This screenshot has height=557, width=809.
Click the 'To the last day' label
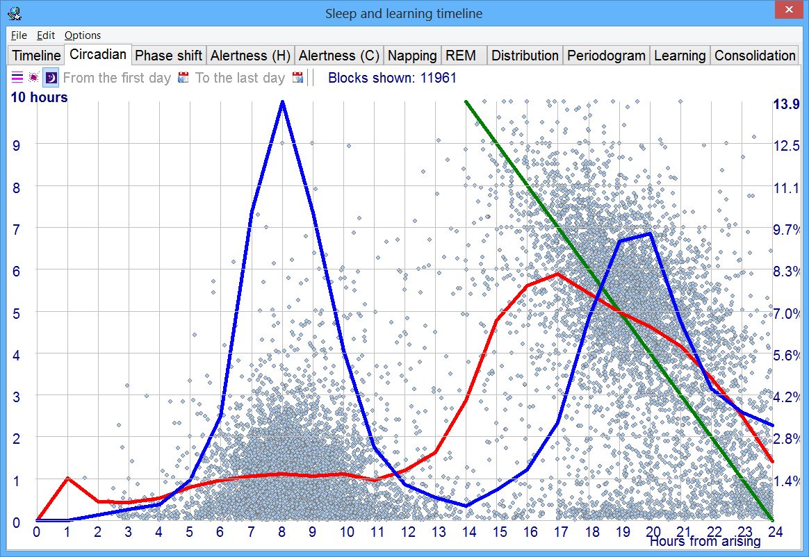240,78
